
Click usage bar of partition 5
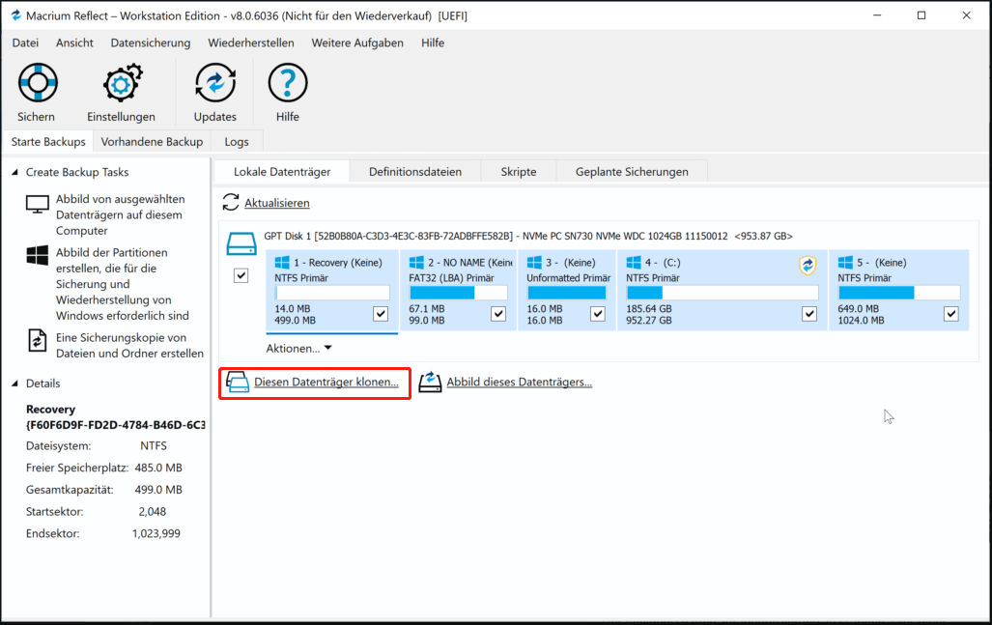click(x=899, y=293)
